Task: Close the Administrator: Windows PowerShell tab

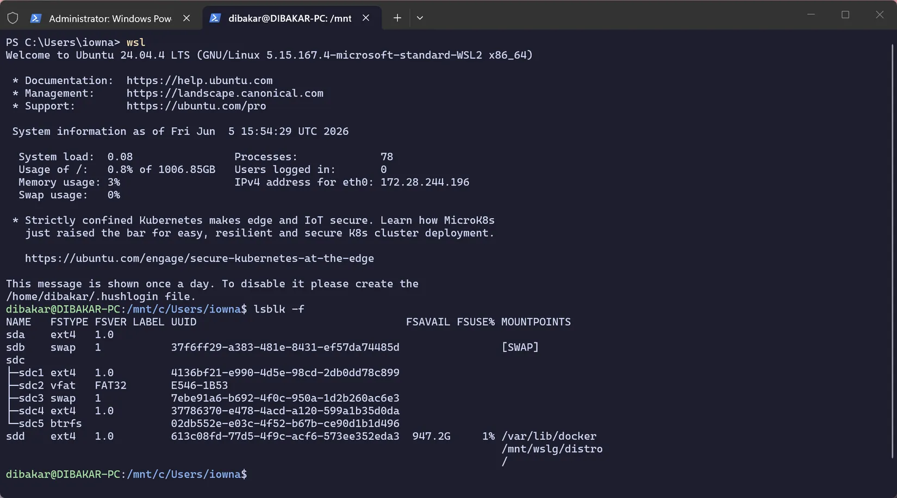Action: [x=186, y=18]
